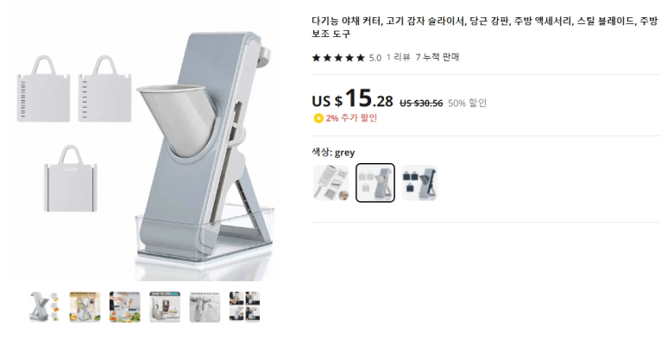
Task: View the third thumbnail showing hands slicing
Action: point(124,307)
